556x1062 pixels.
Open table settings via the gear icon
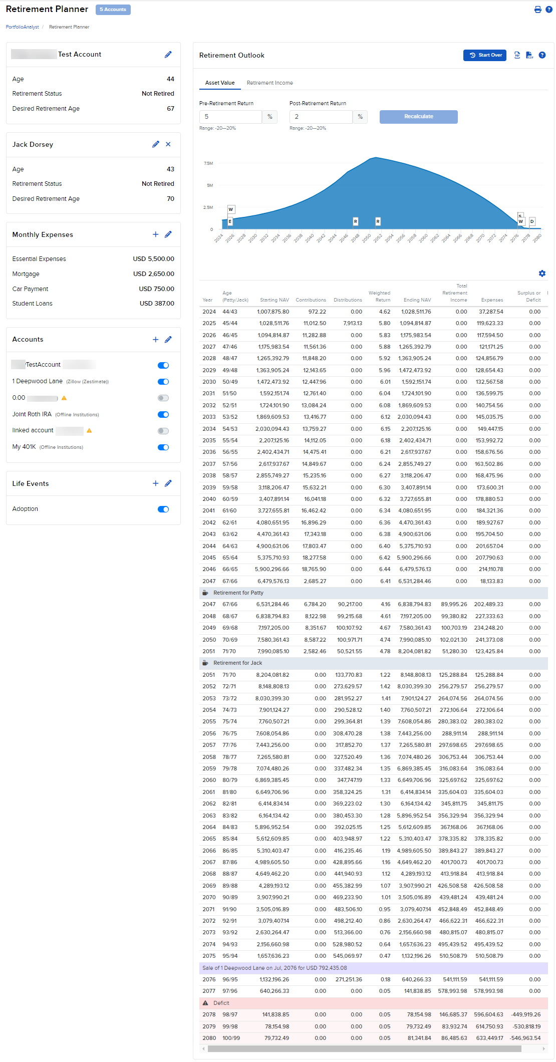tap(542, 274)
